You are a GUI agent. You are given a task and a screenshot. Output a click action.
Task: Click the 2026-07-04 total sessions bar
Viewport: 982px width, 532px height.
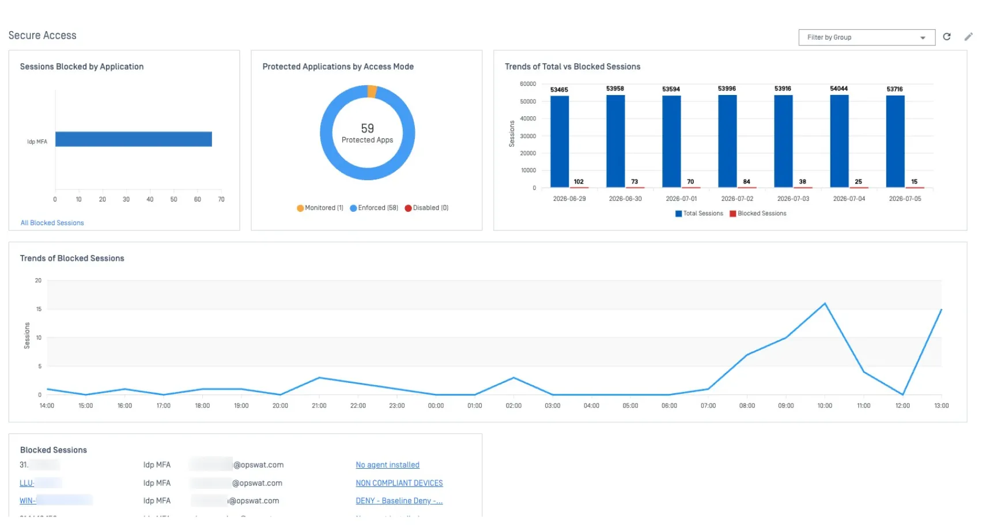pos(839,141)
